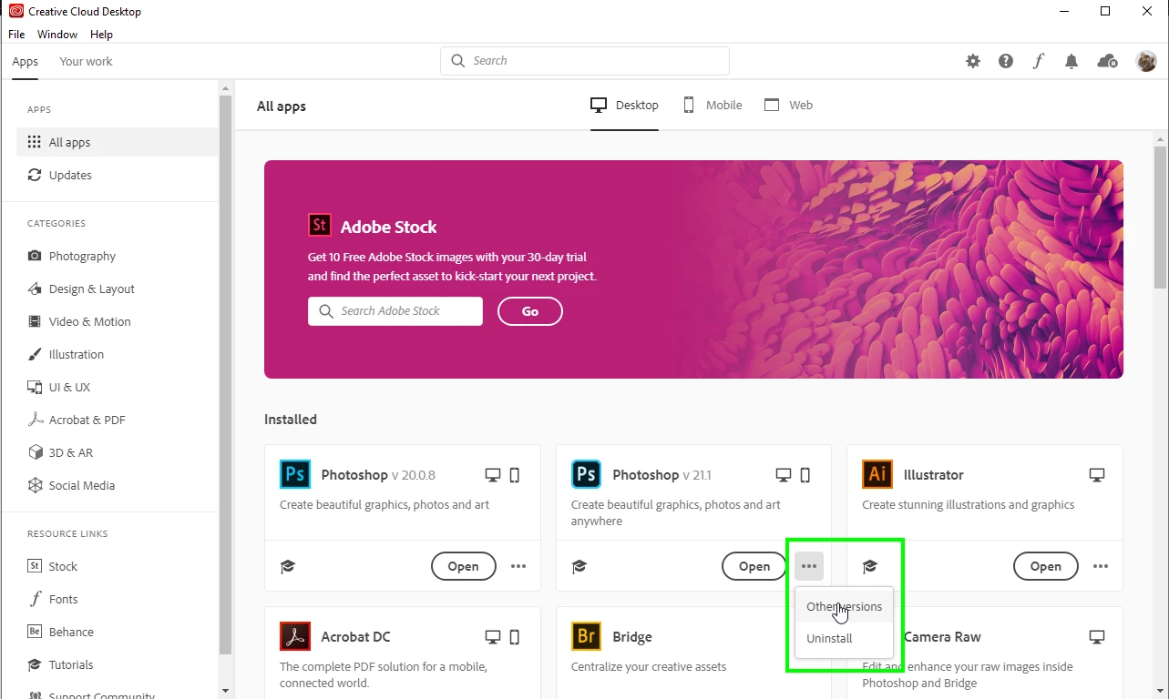The image size is (1169, 699).
Task: Click the Photoshop v 21.1 app icon
Action: 586,474
